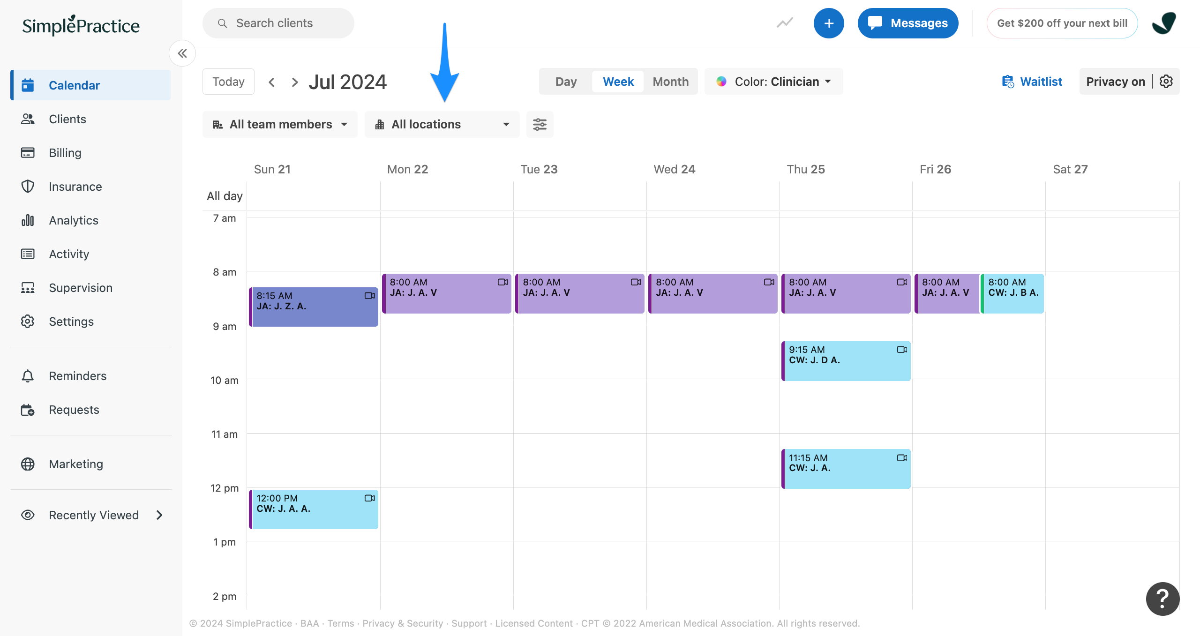Image resolution: width=1200 pixels, height=636 pixels.
Task: Click video icon on Sunday 8:15 AM appointment
Action: [x=370, y=296]
